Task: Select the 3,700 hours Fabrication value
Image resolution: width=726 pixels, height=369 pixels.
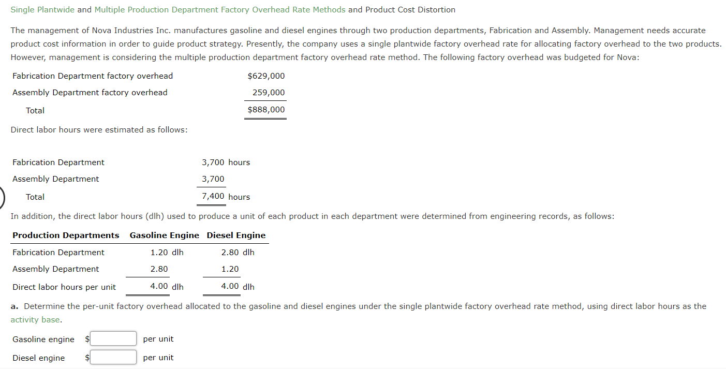Action: tap(226, 163)
